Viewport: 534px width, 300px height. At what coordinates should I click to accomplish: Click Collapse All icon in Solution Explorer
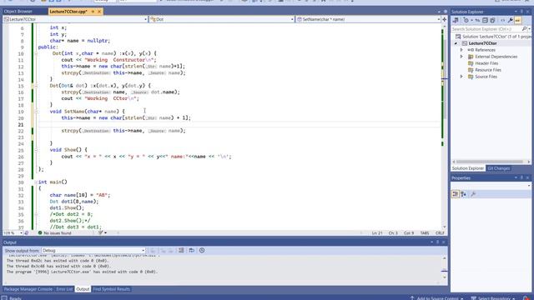(485, 20)
